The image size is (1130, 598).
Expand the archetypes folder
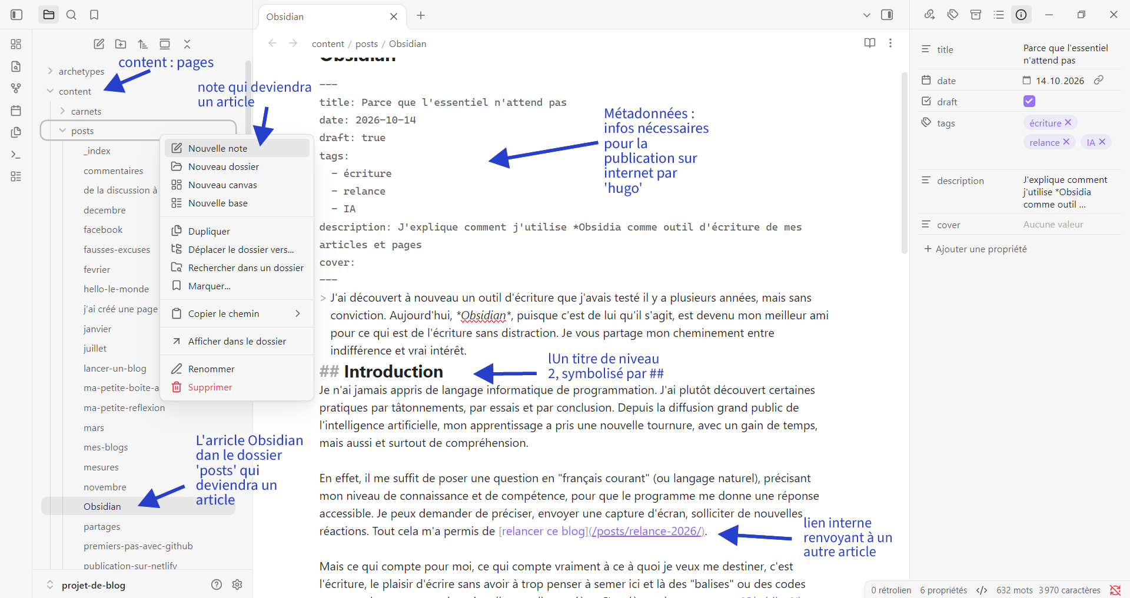(x=50, y=71)
